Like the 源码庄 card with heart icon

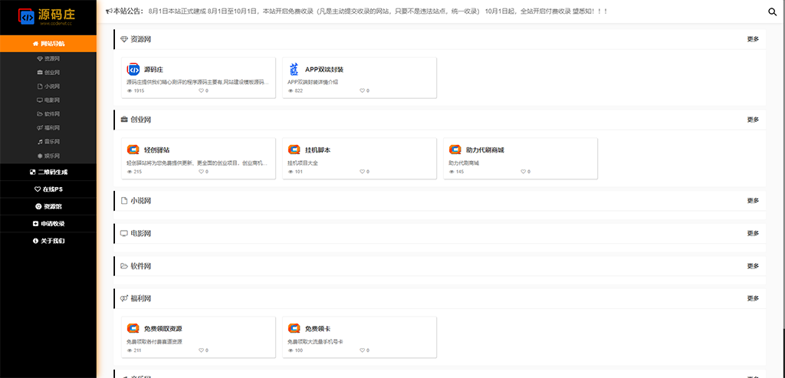tap(202, 91)
